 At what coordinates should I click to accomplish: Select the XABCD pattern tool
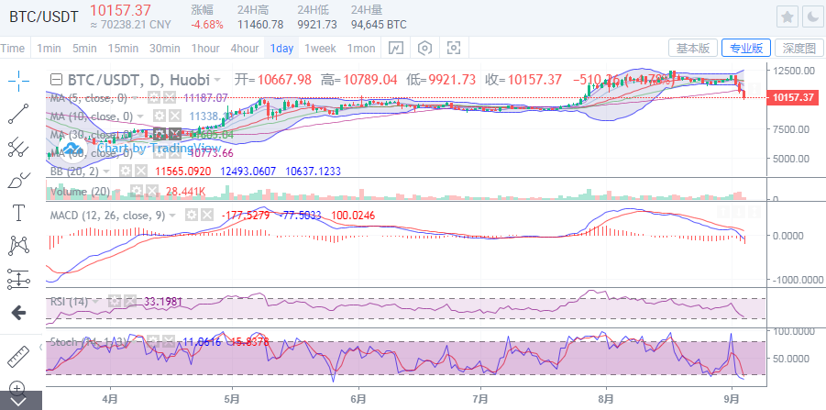(18, 246)
